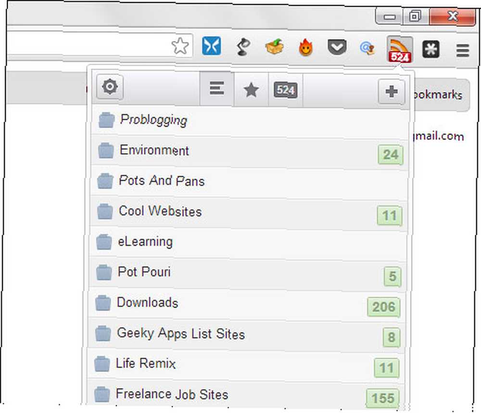
Task: Open the Chrome hamburger menu
Action: coord(463,51)
